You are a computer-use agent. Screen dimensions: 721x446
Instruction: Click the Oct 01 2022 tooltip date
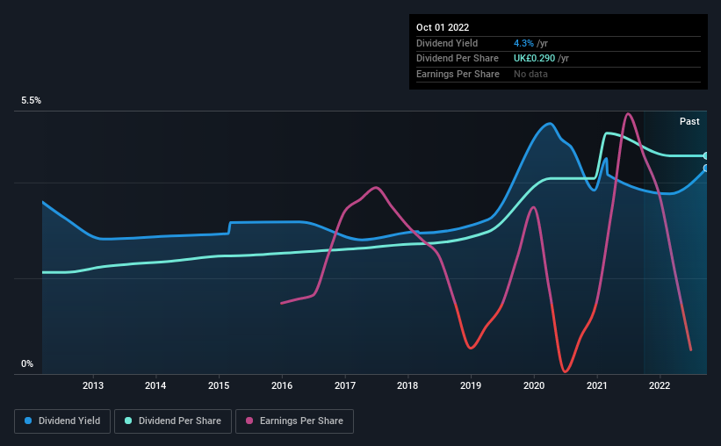click(443, 27)
